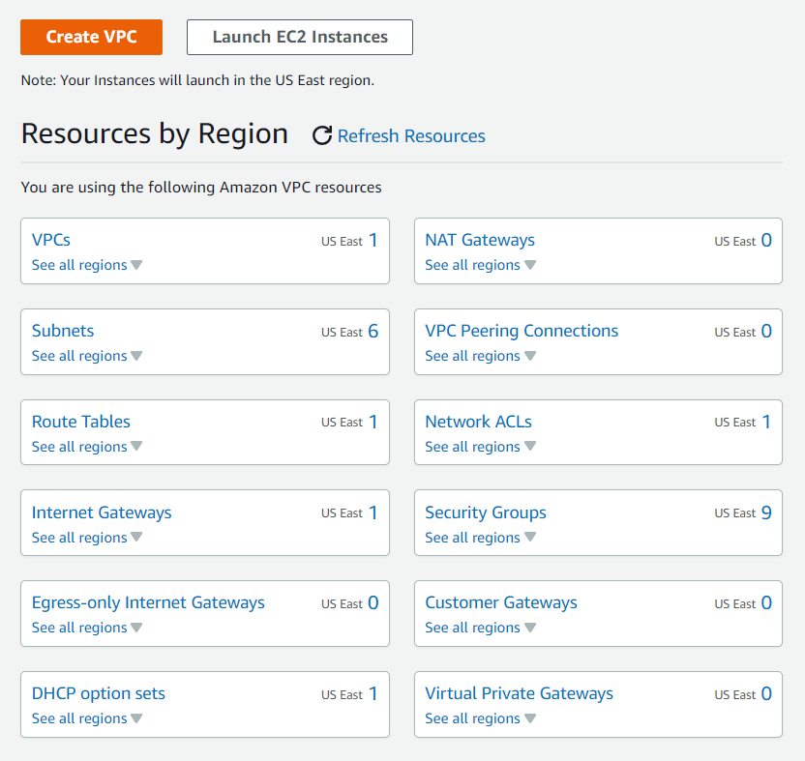
Task: Click the NAT Gateways count 0
Action: [x=766, y=240]
